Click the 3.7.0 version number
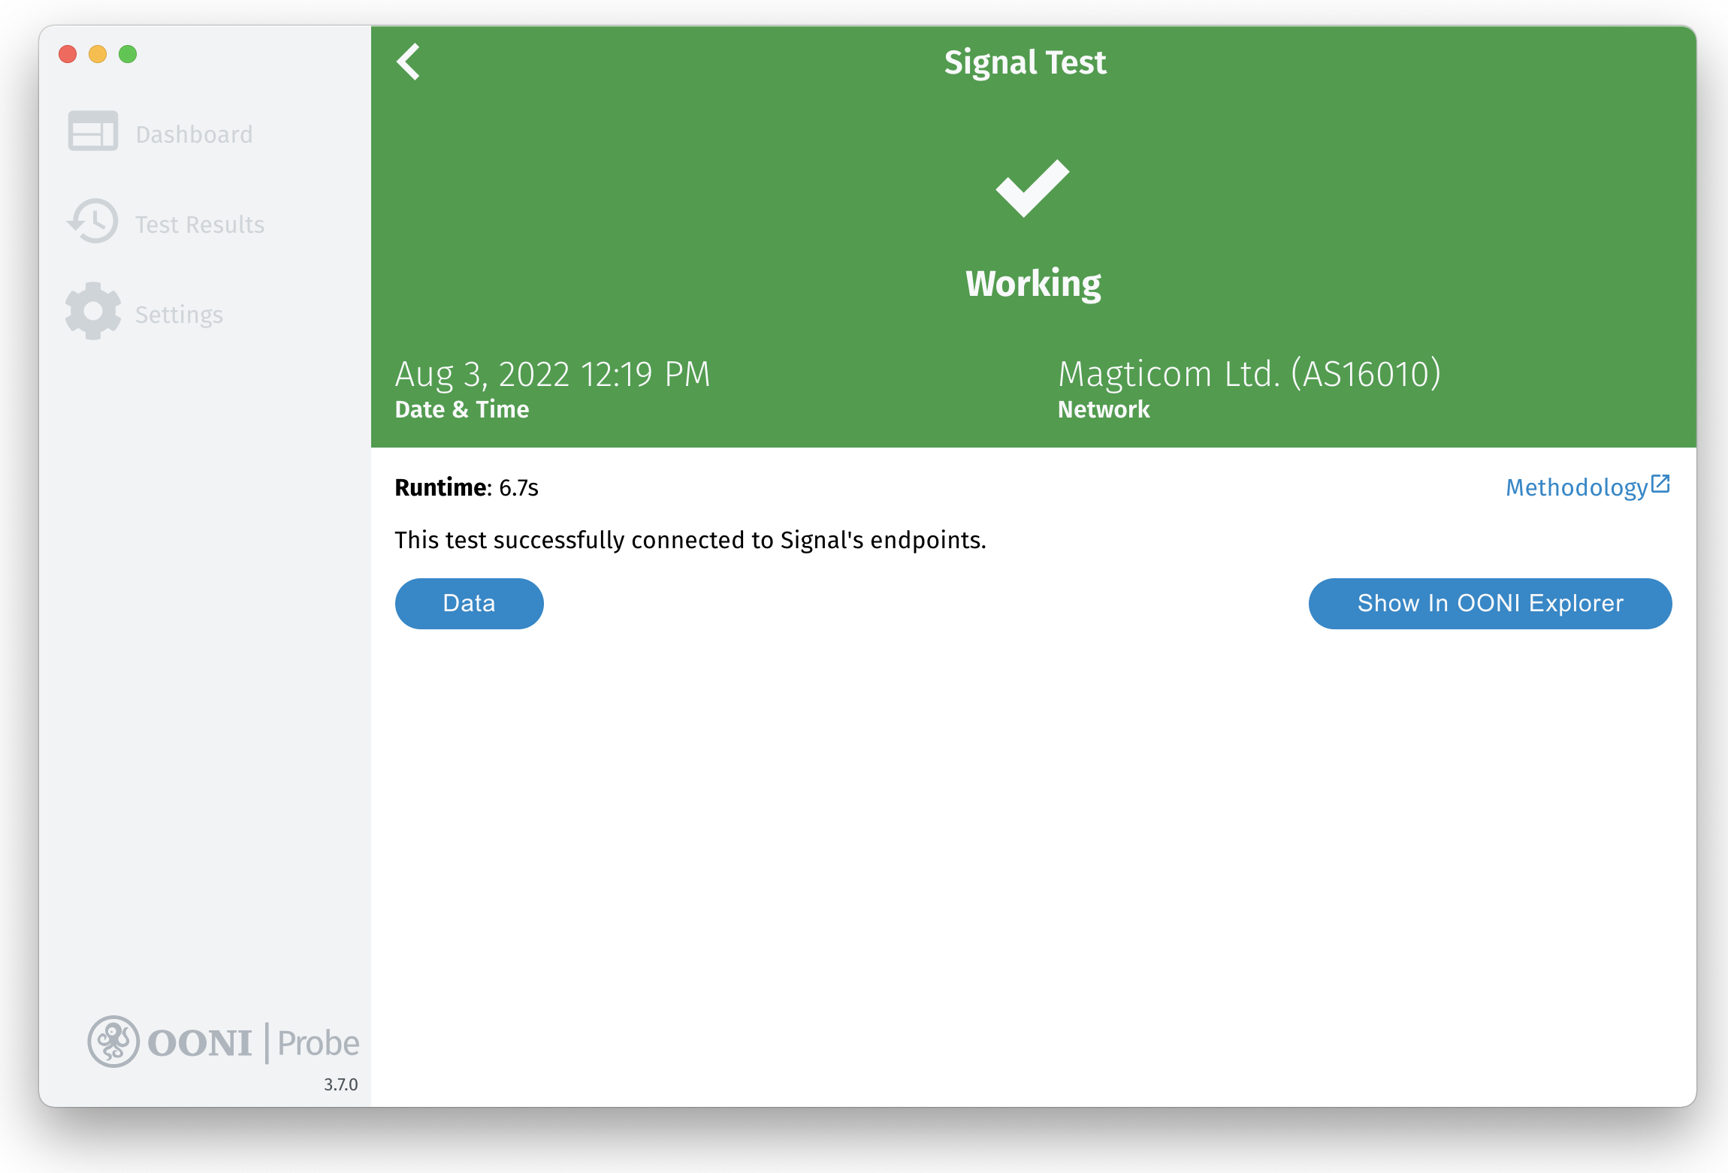Image resolution: width=1728 pixels, height=1173 pixels. (x=340, y=1084)
